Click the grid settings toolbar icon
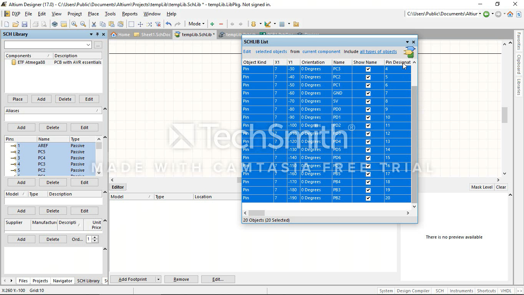Viewport: 524px width, 295px height. 282,24
